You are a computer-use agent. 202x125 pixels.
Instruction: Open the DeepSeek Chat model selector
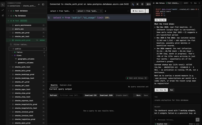(162, 124)
